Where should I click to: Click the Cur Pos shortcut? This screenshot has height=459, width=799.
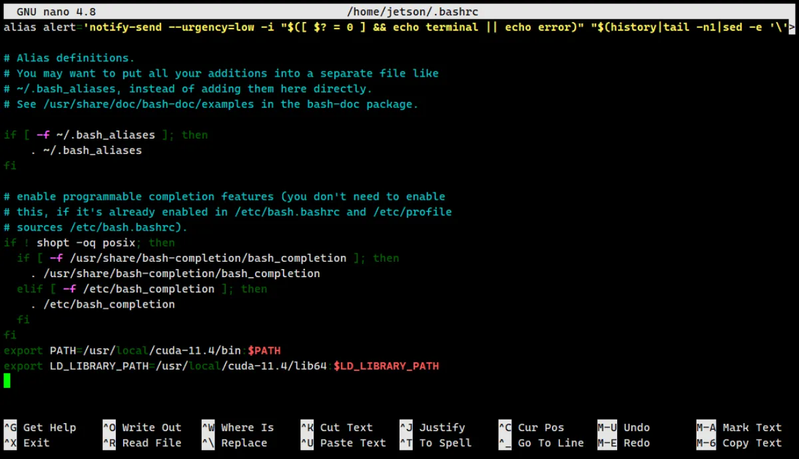(531, 428)
